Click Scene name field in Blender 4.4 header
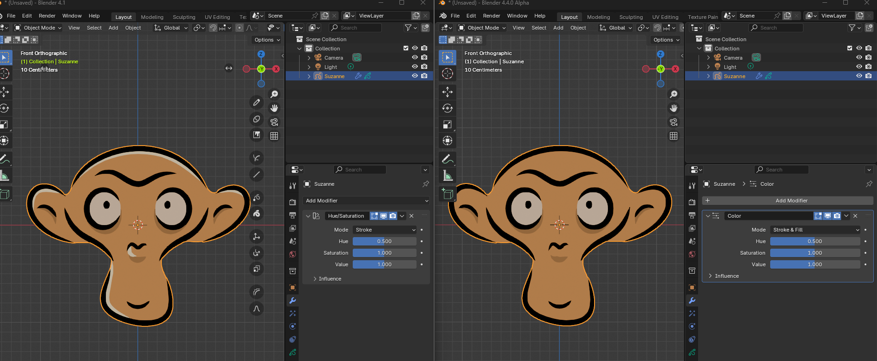This screenshot has height=361, width=877. (x=754, y=16)
